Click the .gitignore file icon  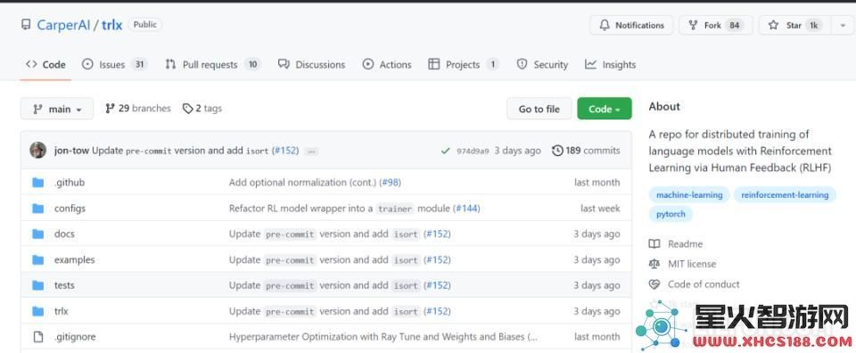[x=37, y=337]
